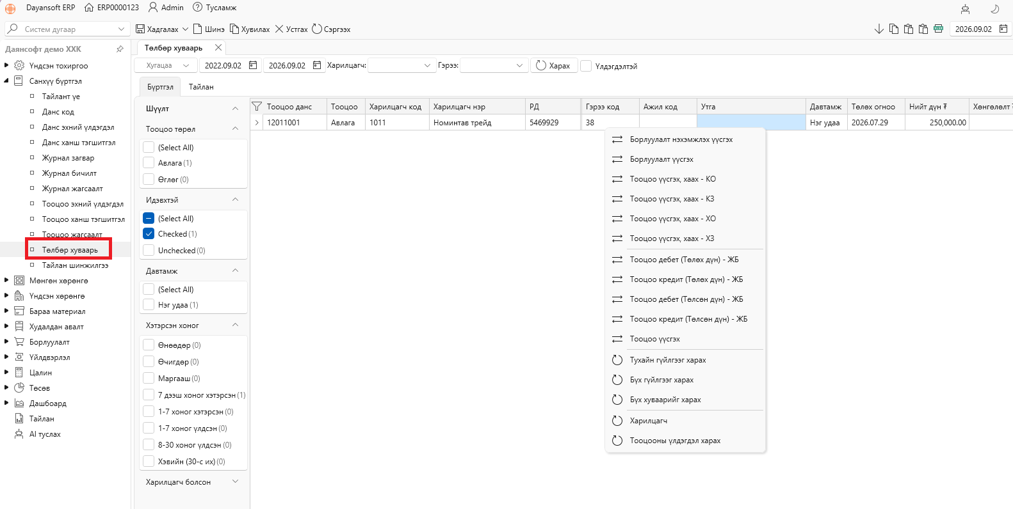Choose Бүх хуваарийг харах menu entry
This screenshot has width=1013, height=509.
pyautogui.click(x=685, y=400)
